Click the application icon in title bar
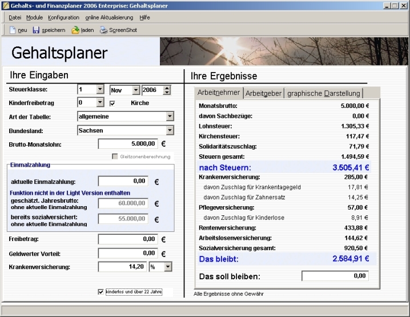This screenshot has height=317, width=410. point(5,5)
